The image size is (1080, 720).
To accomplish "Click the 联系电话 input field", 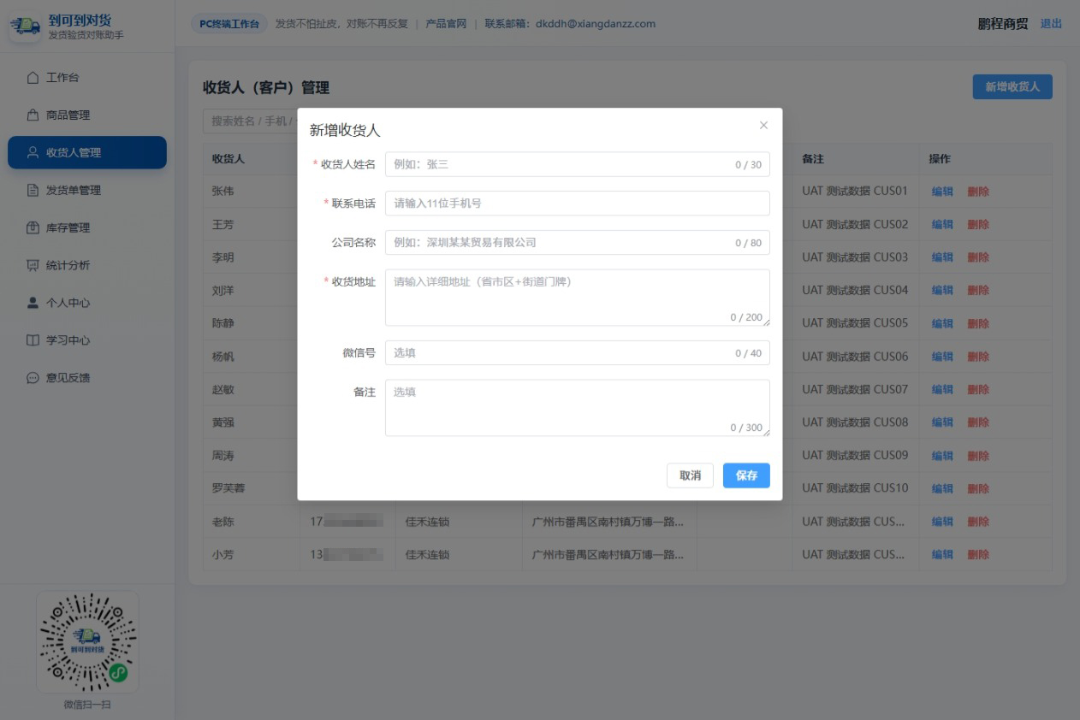I will 577,204.
